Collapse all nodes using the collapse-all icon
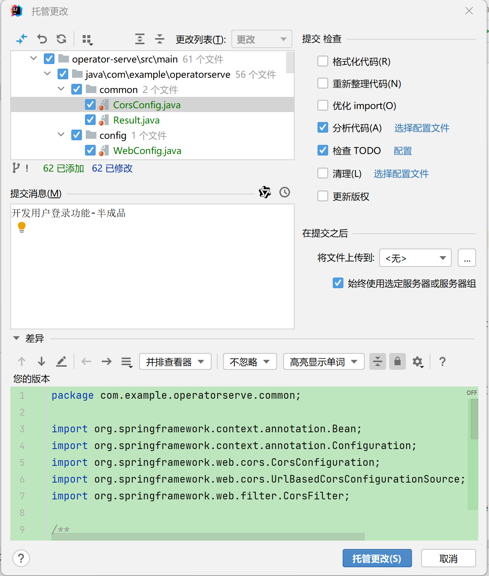Image resolution: width=489 pixels, height=576 pixels. tap(160, 39)
